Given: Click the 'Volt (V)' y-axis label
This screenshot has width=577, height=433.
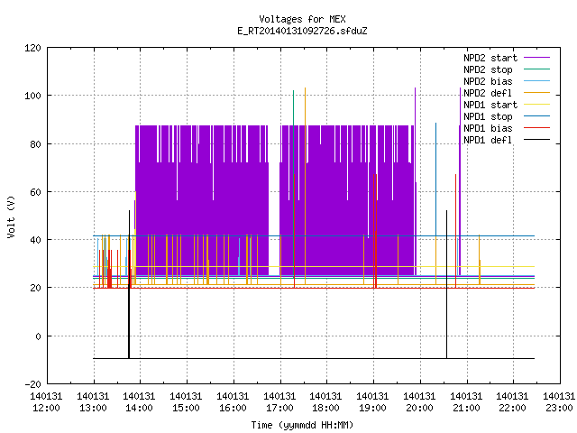Looking at the screenshot, I should click(11, 216).
